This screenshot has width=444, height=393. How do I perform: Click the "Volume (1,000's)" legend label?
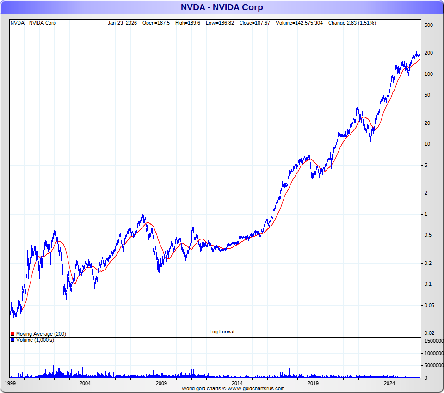point(35,340)
